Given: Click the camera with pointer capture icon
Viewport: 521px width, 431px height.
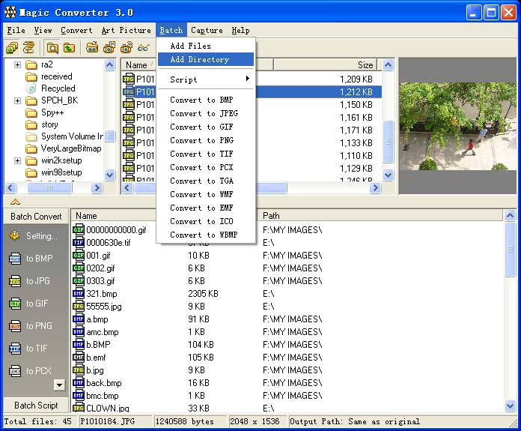Looking at the screenshot, I should point(127,47).
